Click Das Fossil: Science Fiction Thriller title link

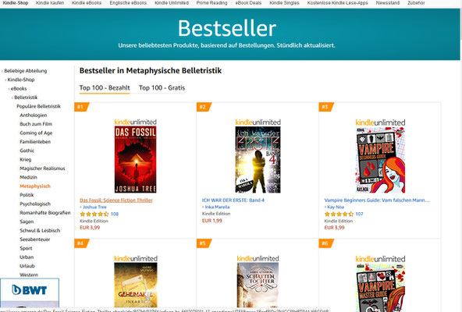(116, 200)
